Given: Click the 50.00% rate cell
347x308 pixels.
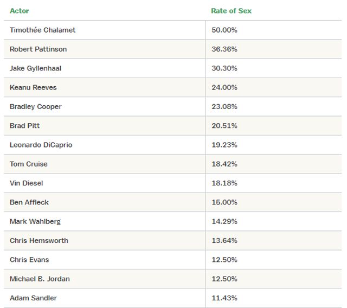Looking at the screenshot, I should pos(224,30).
